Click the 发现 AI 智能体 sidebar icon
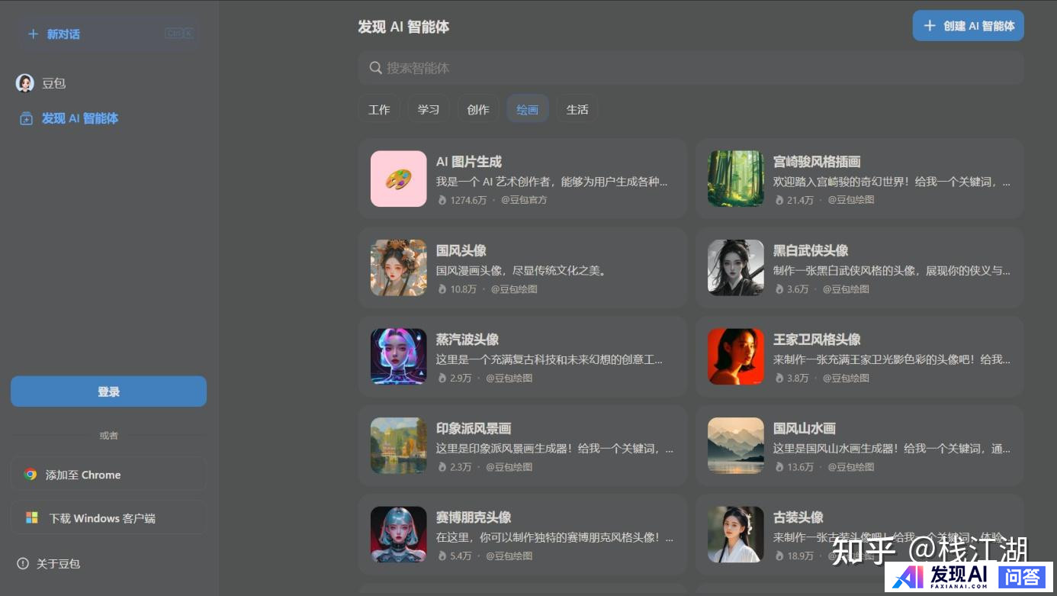The image size is (1057, 596). pos(26,119)
